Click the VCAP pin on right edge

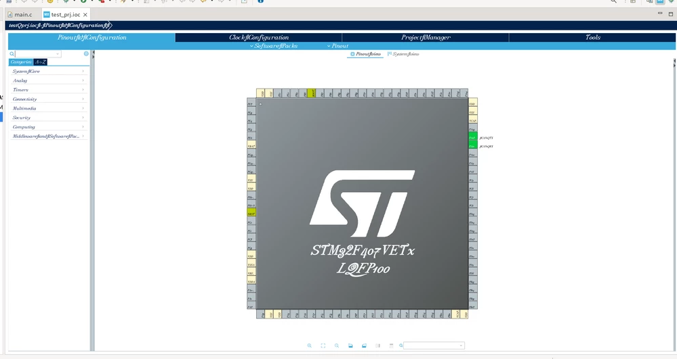(x=473, y=120)
